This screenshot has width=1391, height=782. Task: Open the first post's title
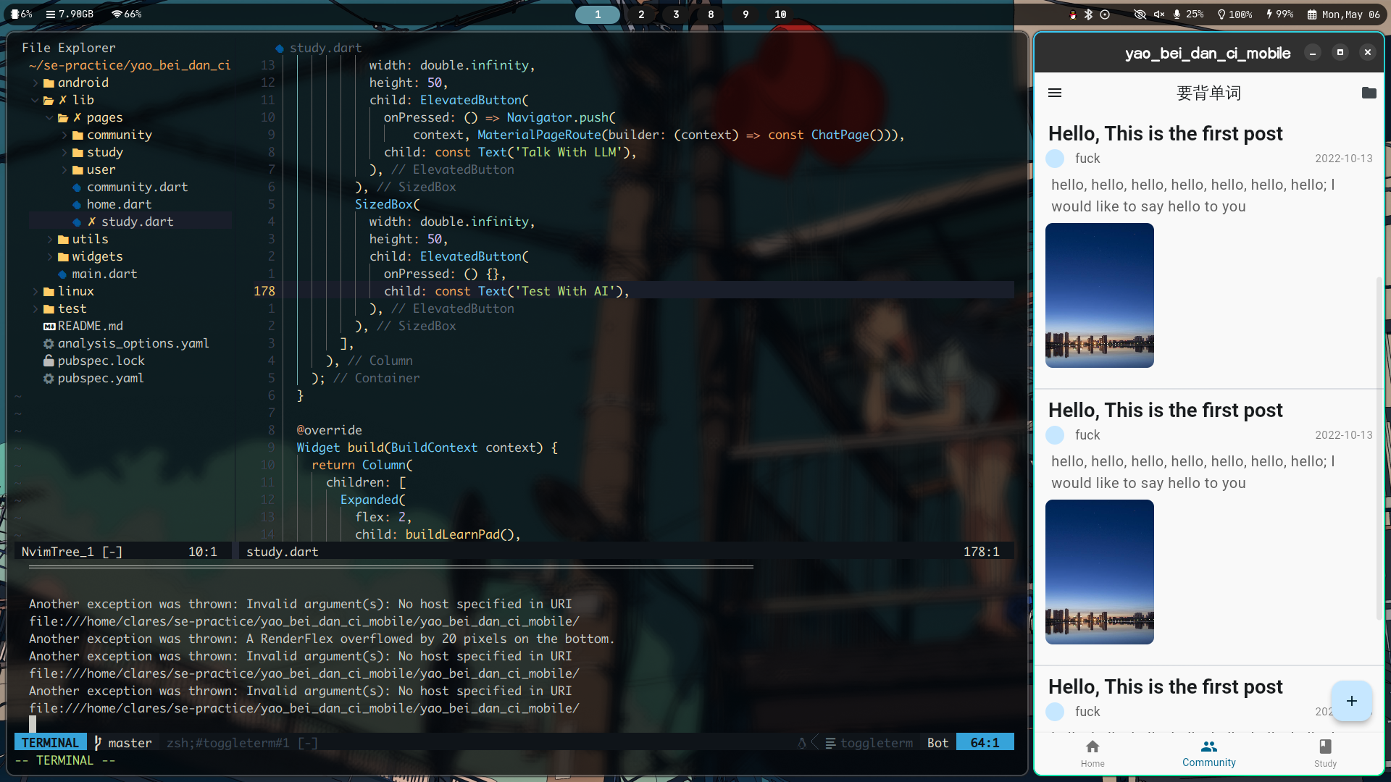point(1165,133)
